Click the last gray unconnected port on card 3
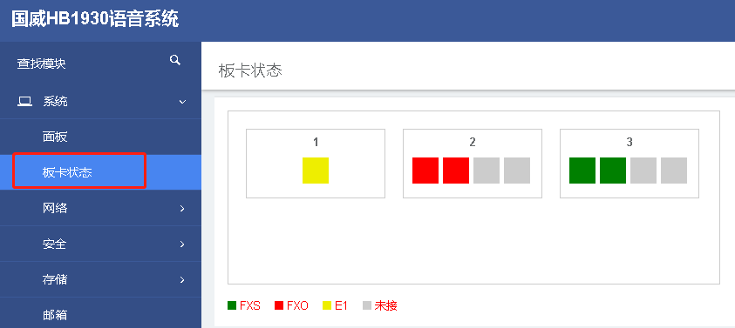 pyautogui.click(x=674, y=171)
